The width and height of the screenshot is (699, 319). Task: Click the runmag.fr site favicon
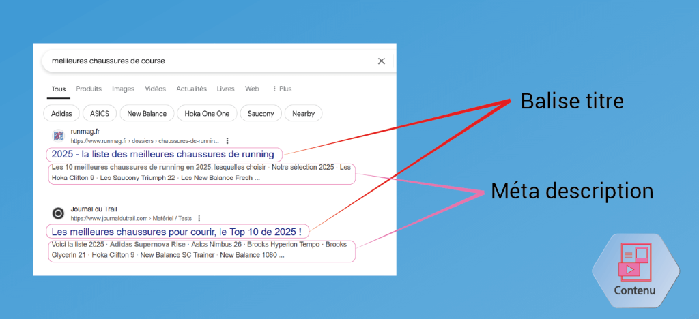[59, 136]
